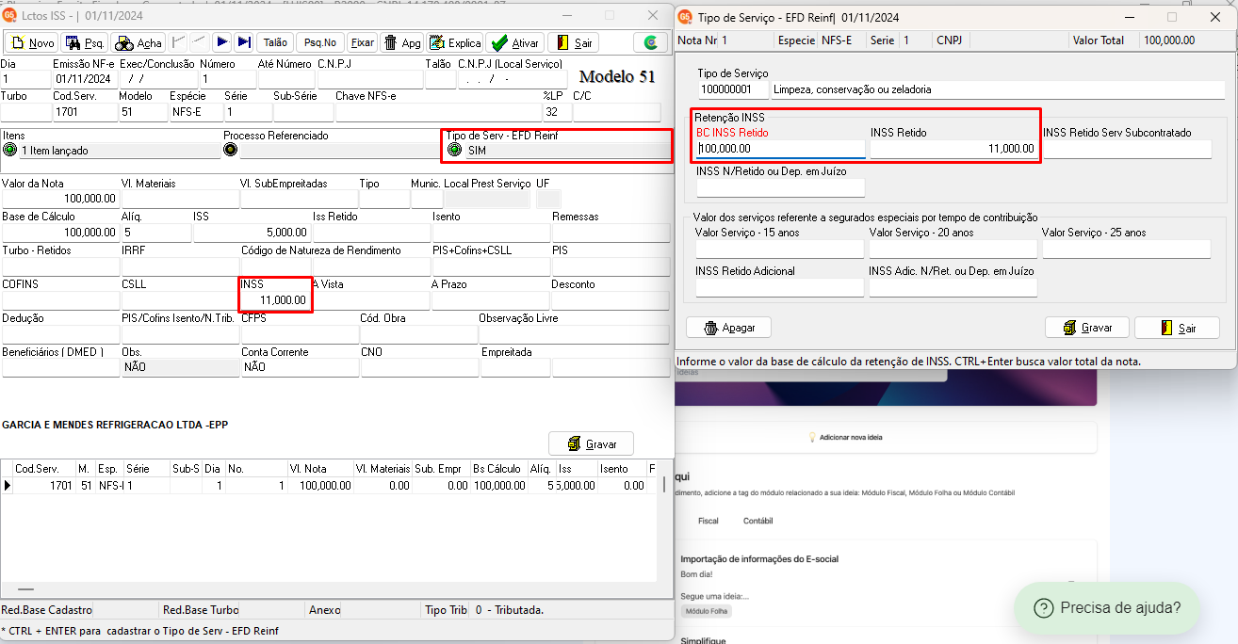This screenshot has width=1238, height=644.
Task: Select the 1701 row in the grid
Action: (330, 486)
